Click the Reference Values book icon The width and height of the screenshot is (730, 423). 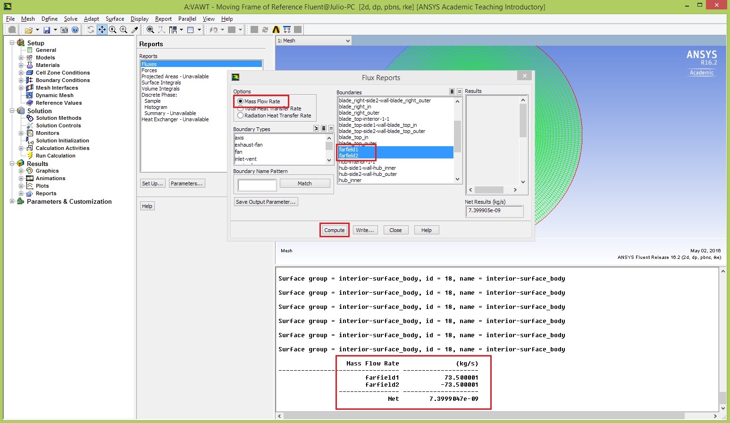pyautogui.click(x=30, y=103)
